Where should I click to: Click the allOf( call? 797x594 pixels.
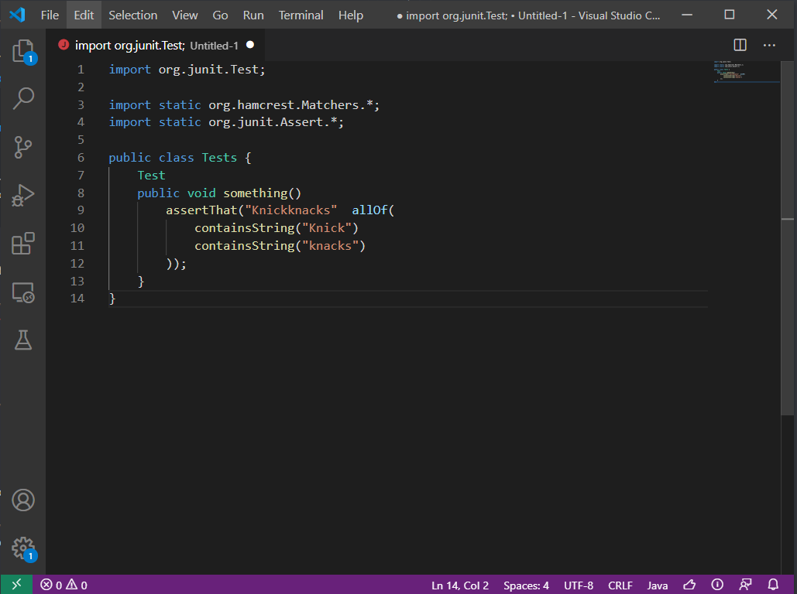(x=373, y=210)
